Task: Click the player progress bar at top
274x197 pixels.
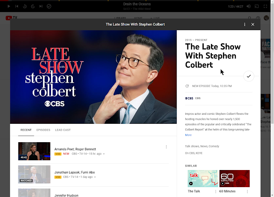Action: tap(135, 0)
